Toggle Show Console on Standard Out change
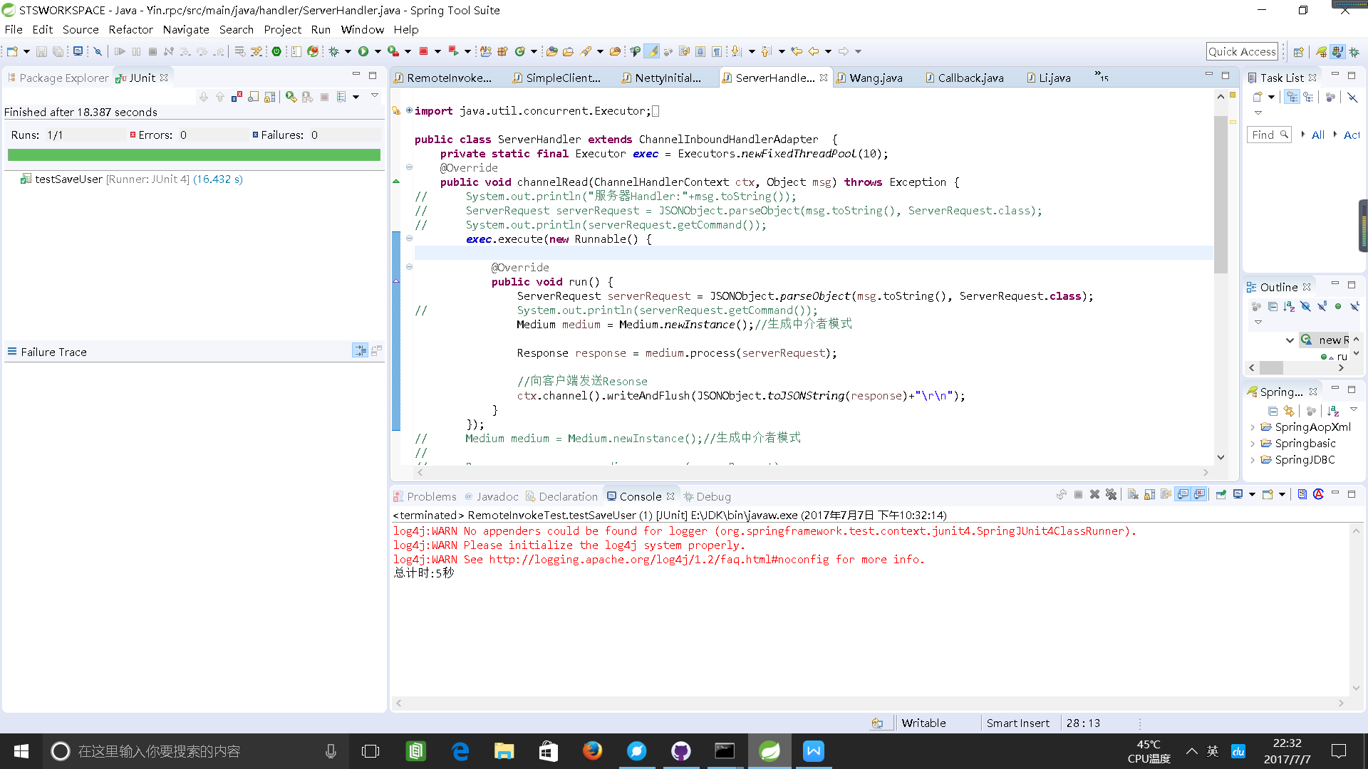The image size is (1368, 769). pyautogui.click(x=1183, y=495)
